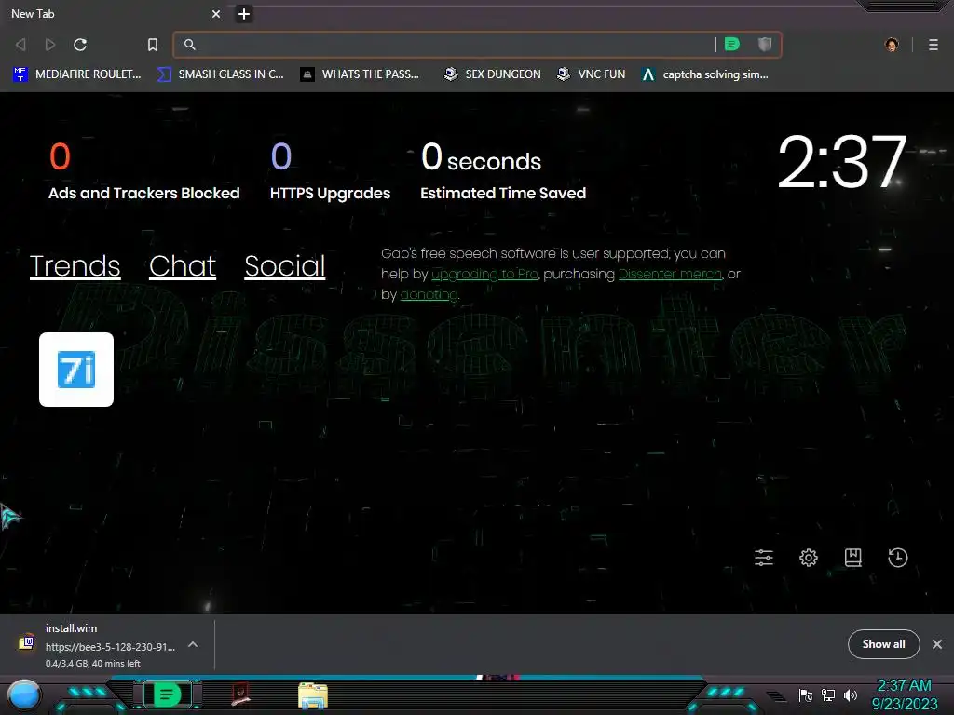Open SMASH GLASS IN C... bookmark
The image size is (954, 715).
point(220,74)
